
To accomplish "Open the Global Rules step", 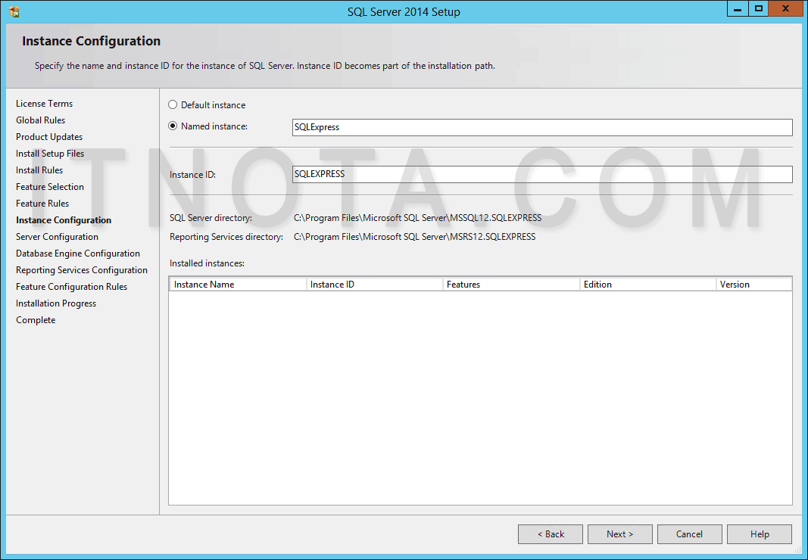I will 40,120.
